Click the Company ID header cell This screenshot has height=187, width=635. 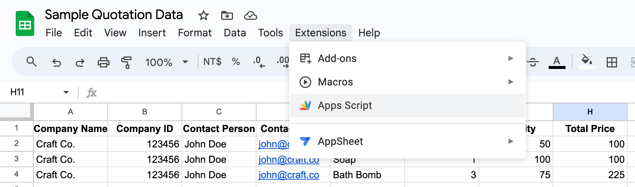[145, 129]
